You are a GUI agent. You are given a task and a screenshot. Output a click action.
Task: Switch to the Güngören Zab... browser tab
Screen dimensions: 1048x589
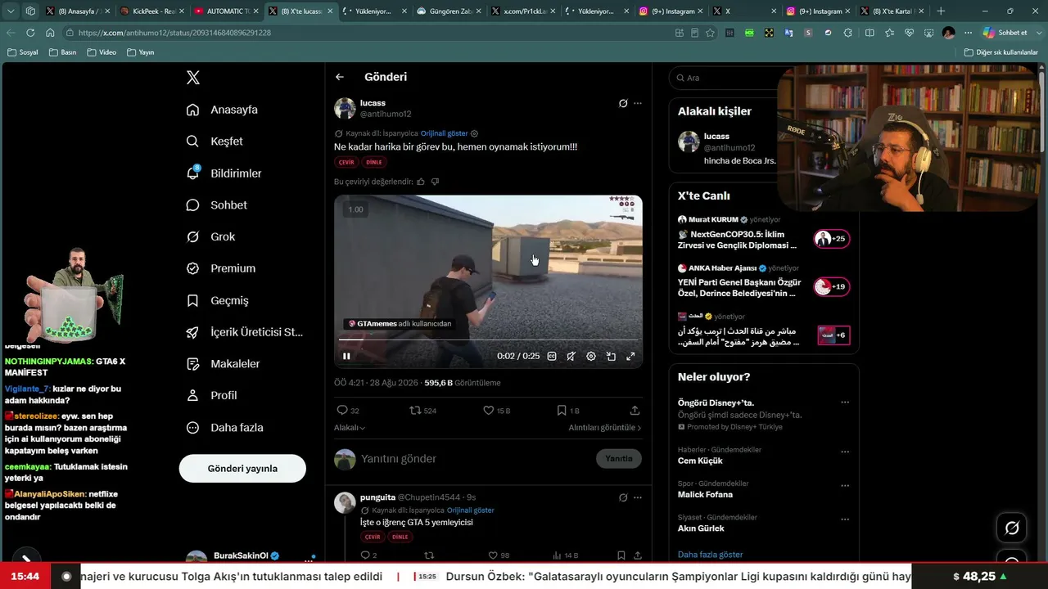point(449,11)
